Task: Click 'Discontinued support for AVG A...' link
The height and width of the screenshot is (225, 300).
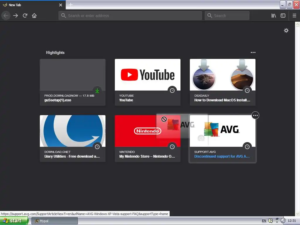Action: 222,156
